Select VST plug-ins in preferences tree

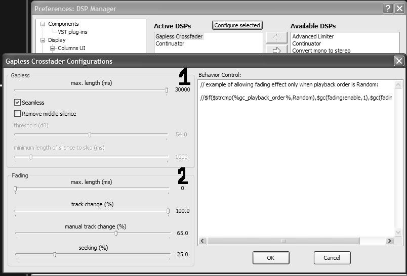pos(72,32)
